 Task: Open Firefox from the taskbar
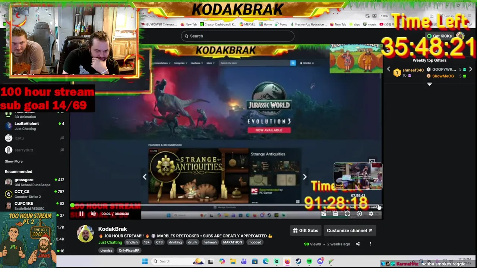coord(287,261)
